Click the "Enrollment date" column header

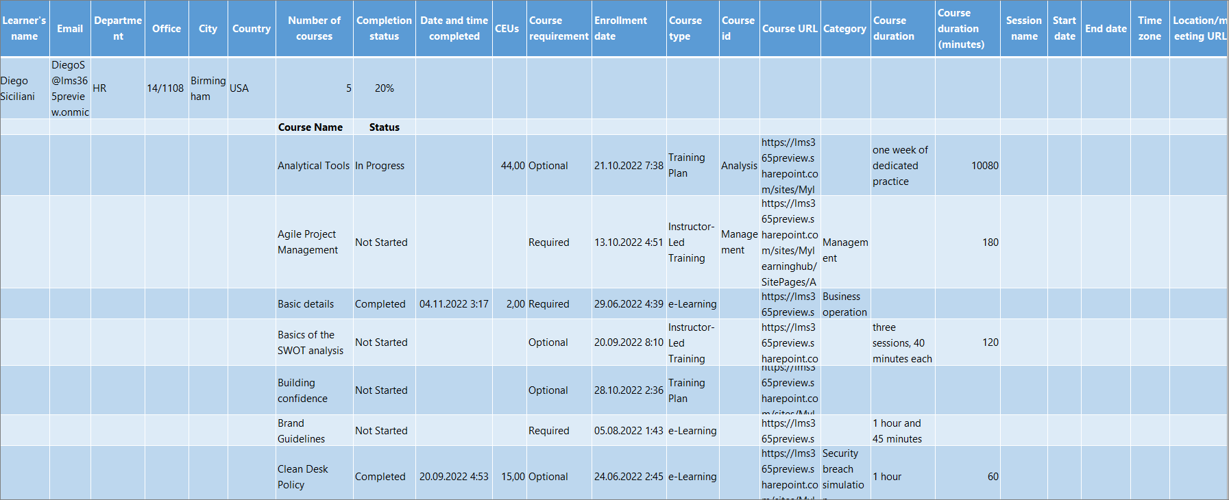(629, 29)
